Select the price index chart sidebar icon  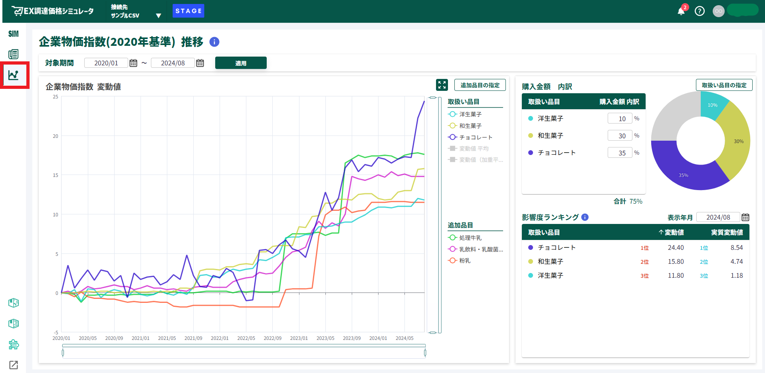(14, 75)
